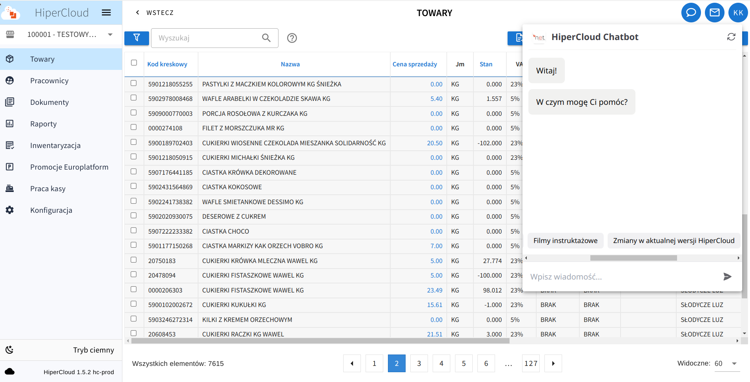Click the Praca kasy register icon
Image resolution: width=750 pixels, height=382 pixels.
pyautogui.click(x=10, y=188)
